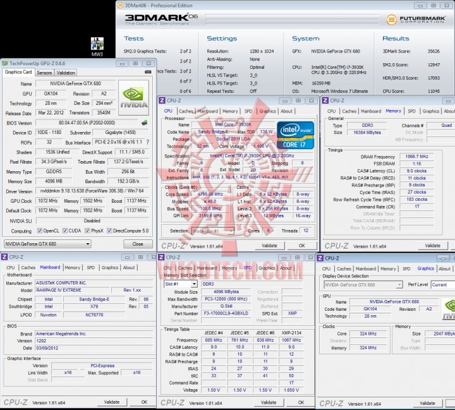Open Memory tab in the SPD window
The width and height of the screenshot is (455, 410).
click(229, 268)
